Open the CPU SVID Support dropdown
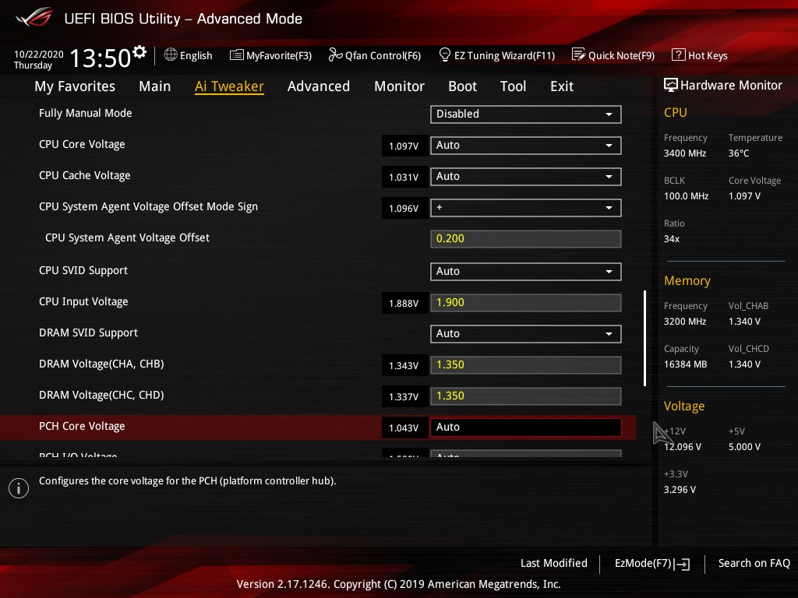Image resolution: width=798 pixels, height=598 pixels. pyautogui.click(x=525, y=272)
